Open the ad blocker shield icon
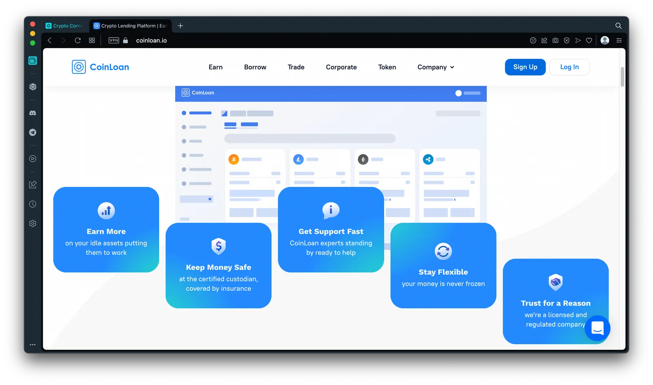Image resolution: width=653 pixels, height=385 pixels. coord(566,40)
